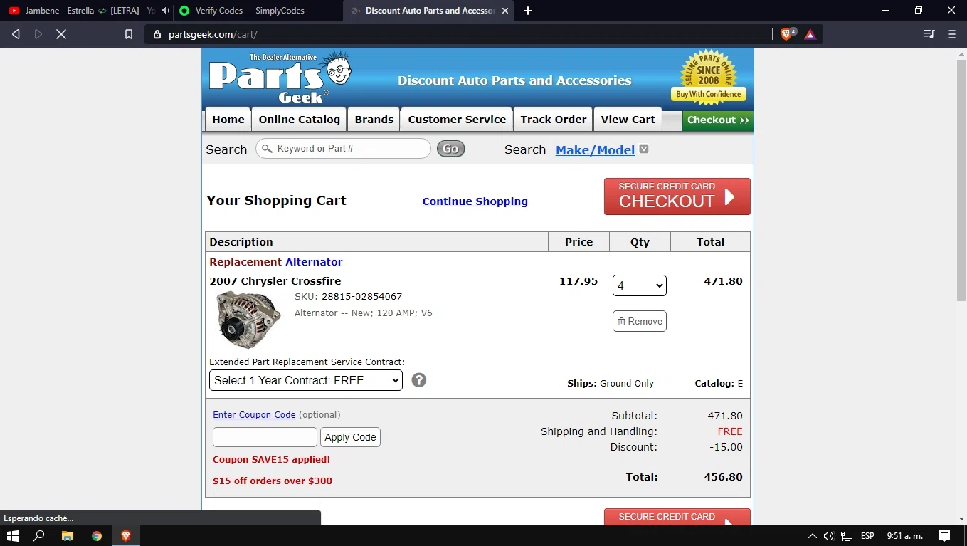Click the ESP language indicator
The height and width of the screenshot is (546, 967).
pos(867,536)
